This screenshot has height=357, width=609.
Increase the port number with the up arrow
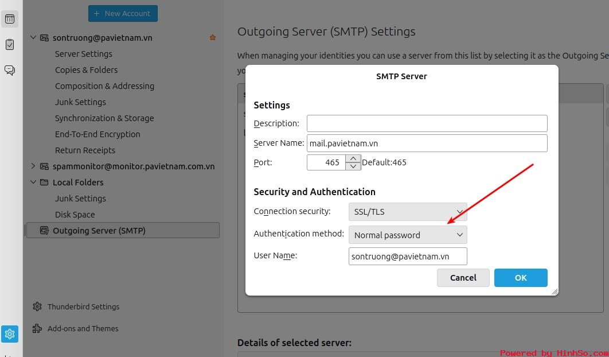[353, 158]
